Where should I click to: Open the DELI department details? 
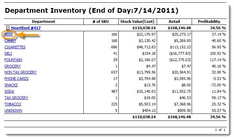pyautogui.click(x=8, y=53)
